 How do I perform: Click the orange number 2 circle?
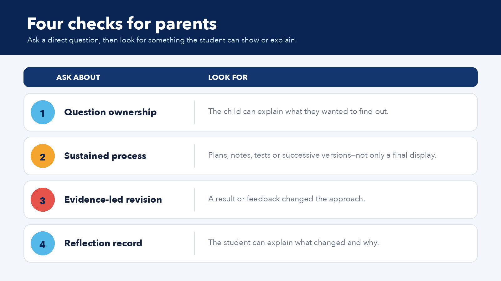tap(43, 156)
